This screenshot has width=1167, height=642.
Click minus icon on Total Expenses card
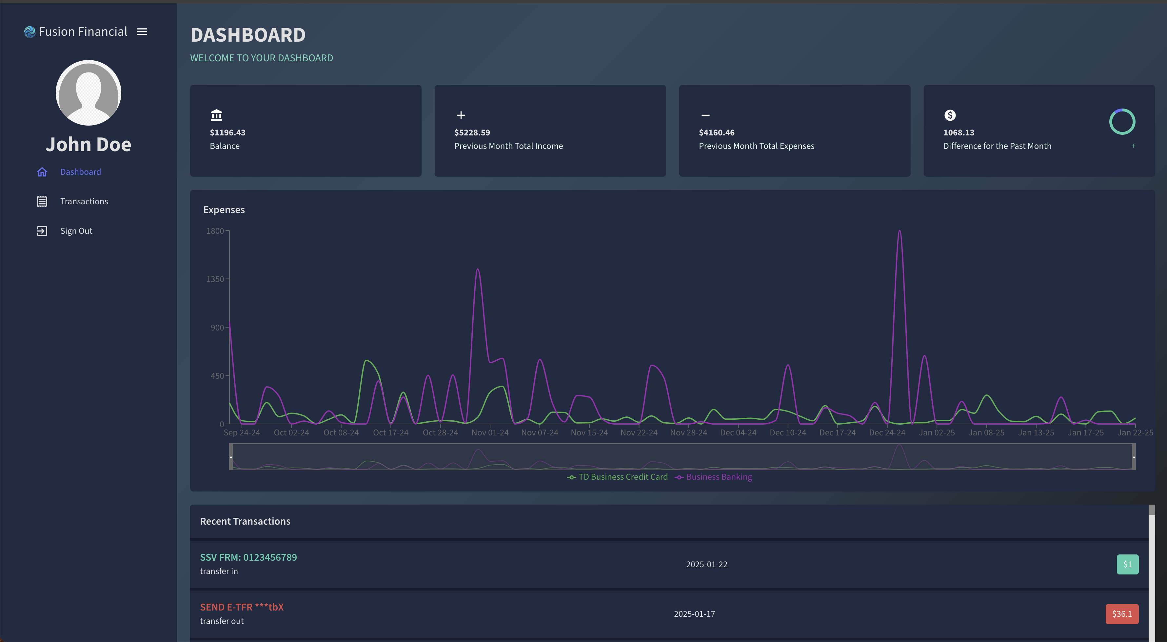(705, 115)
